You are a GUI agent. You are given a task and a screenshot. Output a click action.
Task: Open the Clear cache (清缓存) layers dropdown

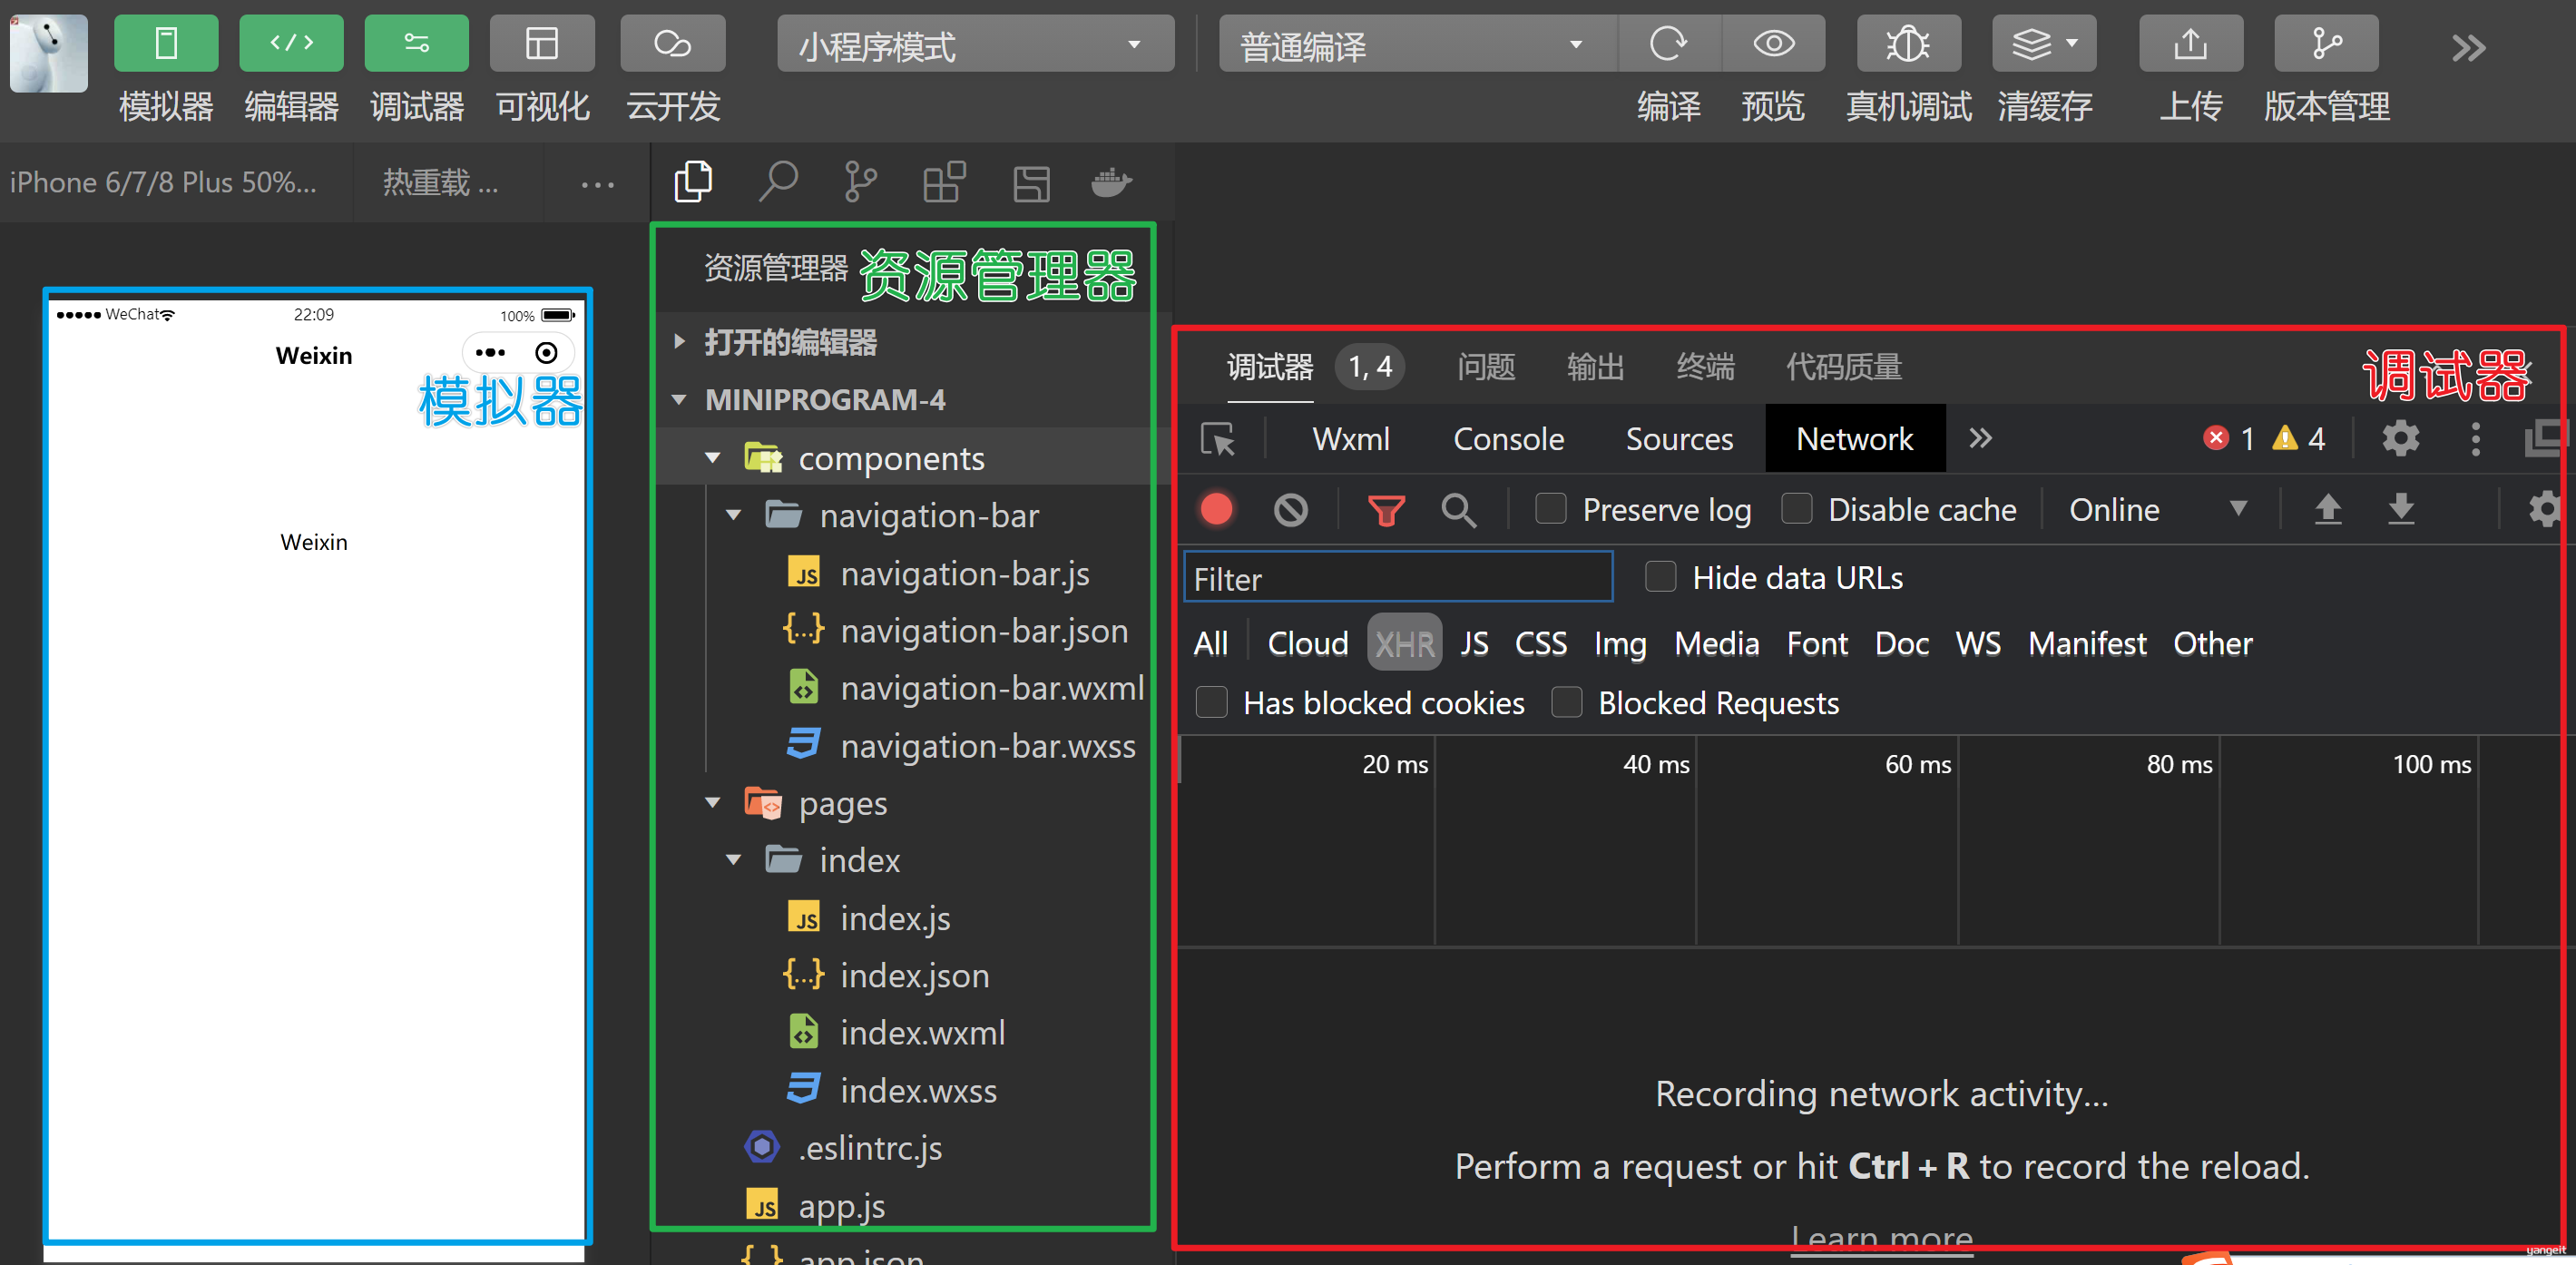(2044, 44)
